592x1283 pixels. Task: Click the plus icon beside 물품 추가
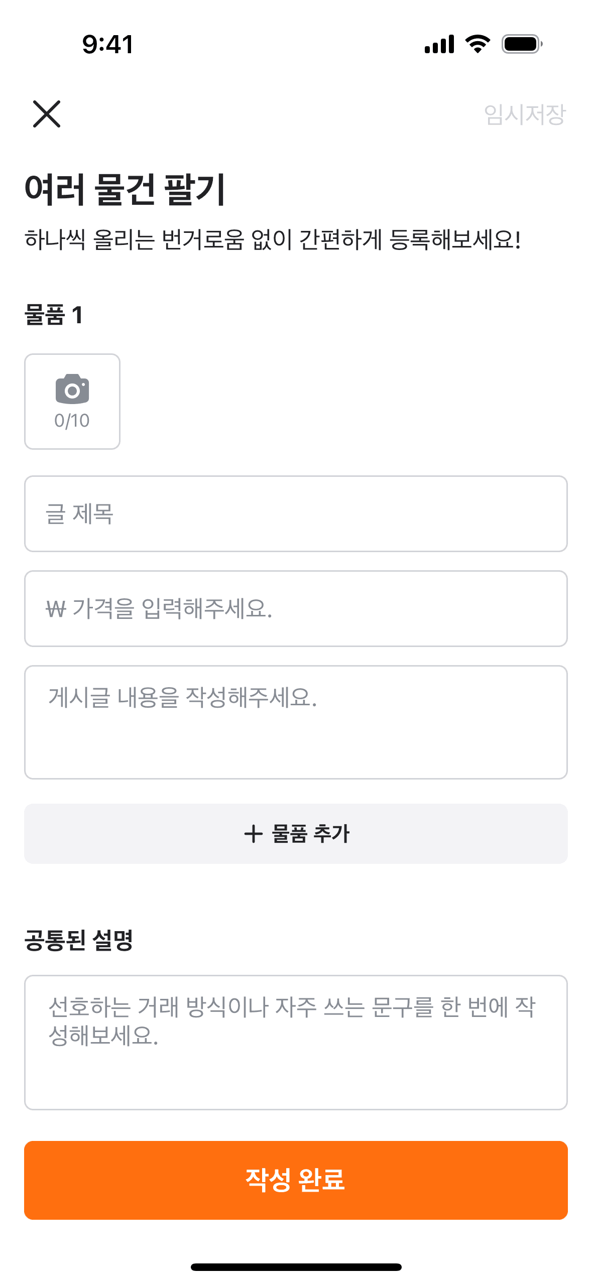pos(254,834)
